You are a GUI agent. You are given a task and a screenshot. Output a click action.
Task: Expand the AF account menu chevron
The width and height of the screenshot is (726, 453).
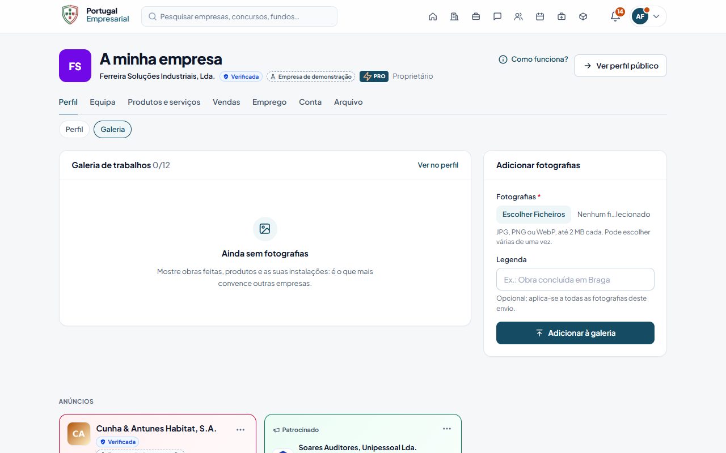(x=656, y=16)
